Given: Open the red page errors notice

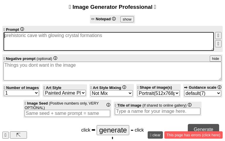Looking at the screenshot, I should [x=193, y=135].
